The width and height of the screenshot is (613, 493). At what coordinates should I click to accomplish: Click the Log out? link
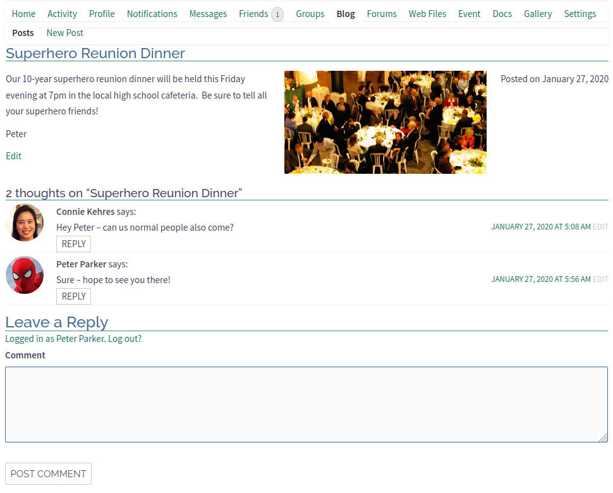[x=124, y=339]
